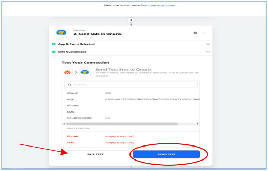Click the blue plus add-step icon

(131, 20)
